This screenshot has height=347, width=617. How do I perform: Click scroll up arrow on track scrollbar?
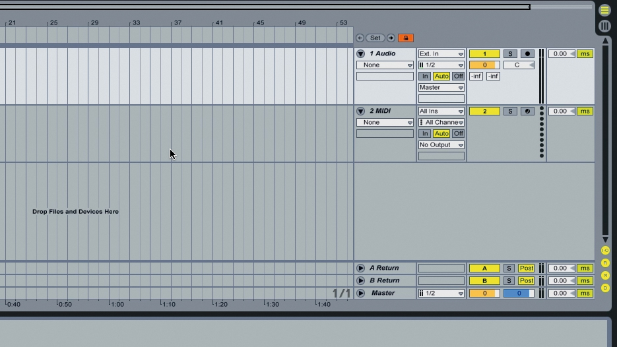tap(605, 40)
